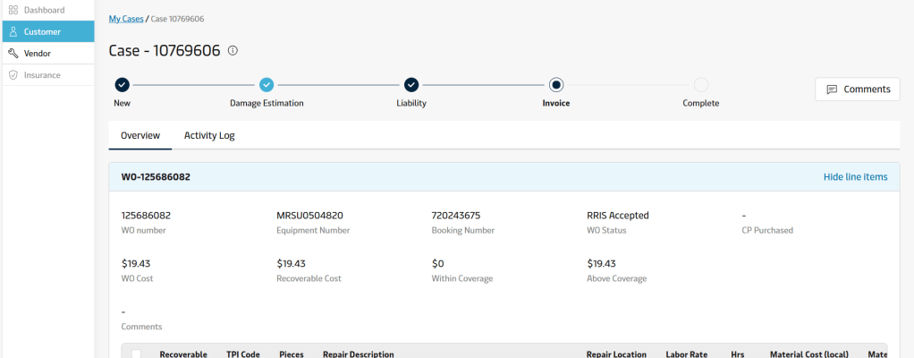Image resolution: width=914 pixels, height=358 pixels.
Task: Click the info icon beside case number
Action: (x=233, y=51)
